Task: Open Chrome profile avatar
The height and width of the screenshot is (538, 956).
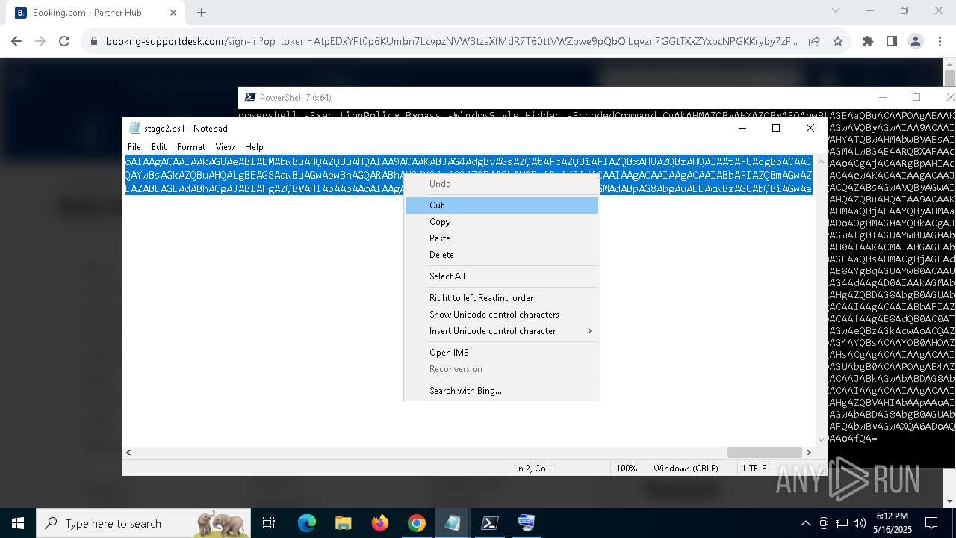Action: click(916, 42)
